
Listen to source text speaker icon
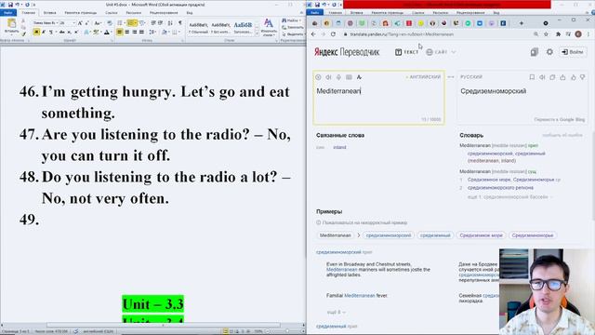(x=328, y=77)
